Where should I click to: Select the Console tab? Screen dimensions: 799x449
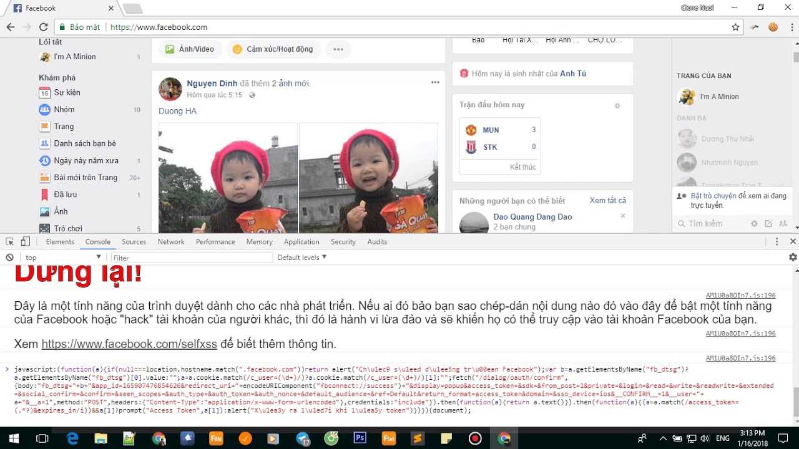point(98,242)
